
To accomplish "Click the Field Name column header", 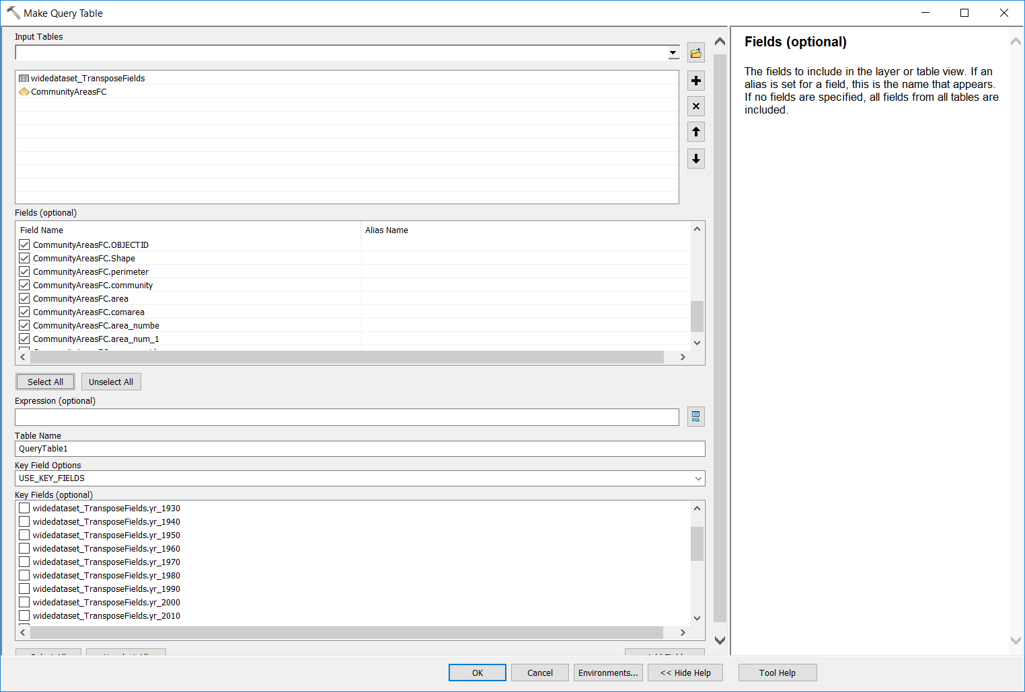I will click(189, 230).
